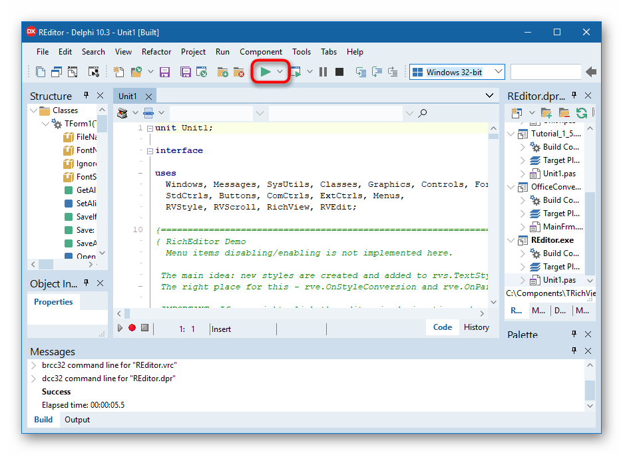The height and width of the screenshot is (455, 623).
Task: Click the Save All double-floppy icon
Action: coord(185,72)
